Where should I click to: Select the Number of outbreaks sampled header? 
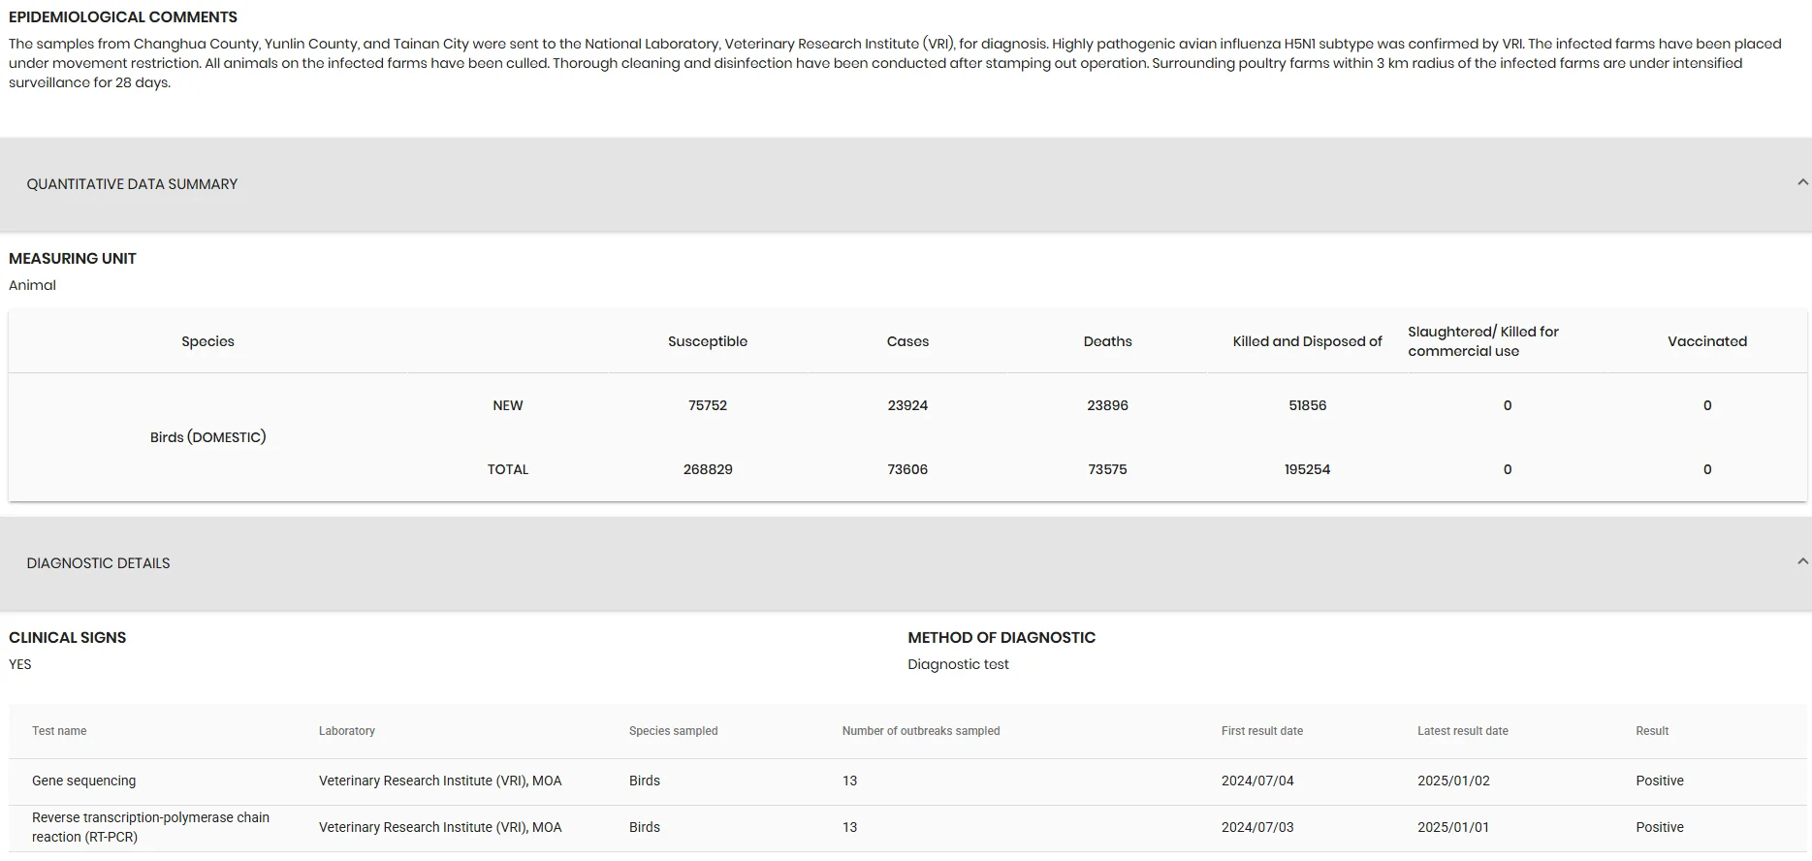click(921, 731)
